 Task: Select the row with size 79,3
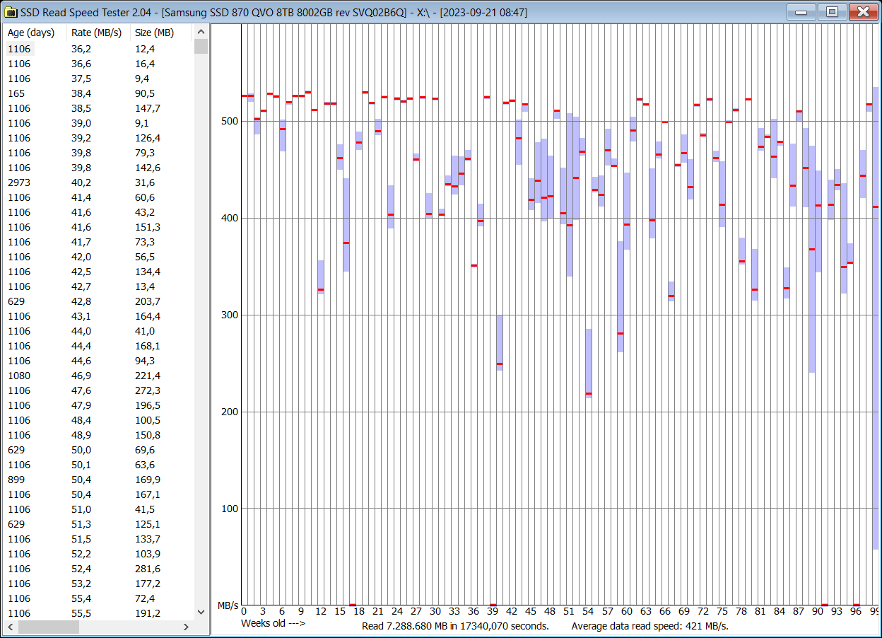click(x=99, y=153)
